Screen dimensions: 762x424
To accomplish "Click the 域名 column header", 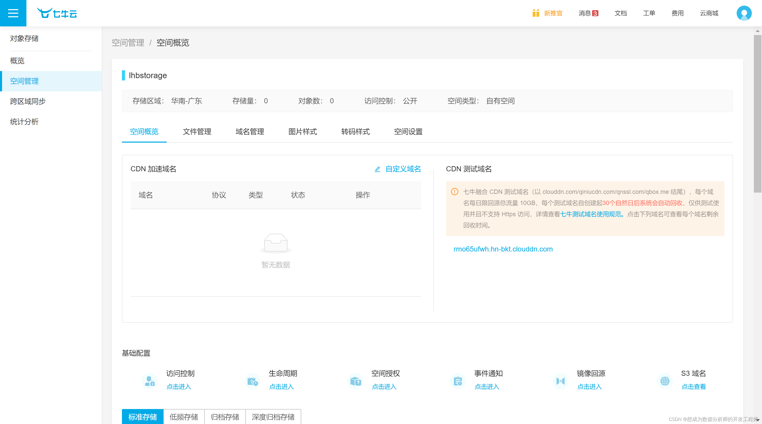I will 146,195.
